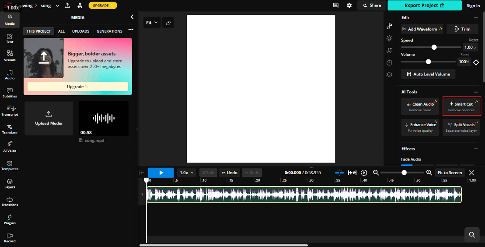Viewport: 485px width, 247px height.
Task: Open the AI Voice panel
Action: click(10, 147)
